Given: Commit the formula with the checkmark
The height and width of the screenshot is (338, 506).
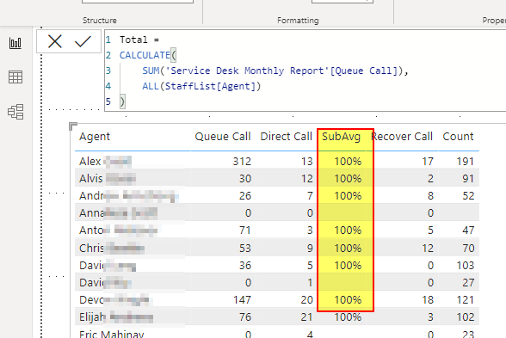Looking at the screenshot, I should click(x=83, y=41).
